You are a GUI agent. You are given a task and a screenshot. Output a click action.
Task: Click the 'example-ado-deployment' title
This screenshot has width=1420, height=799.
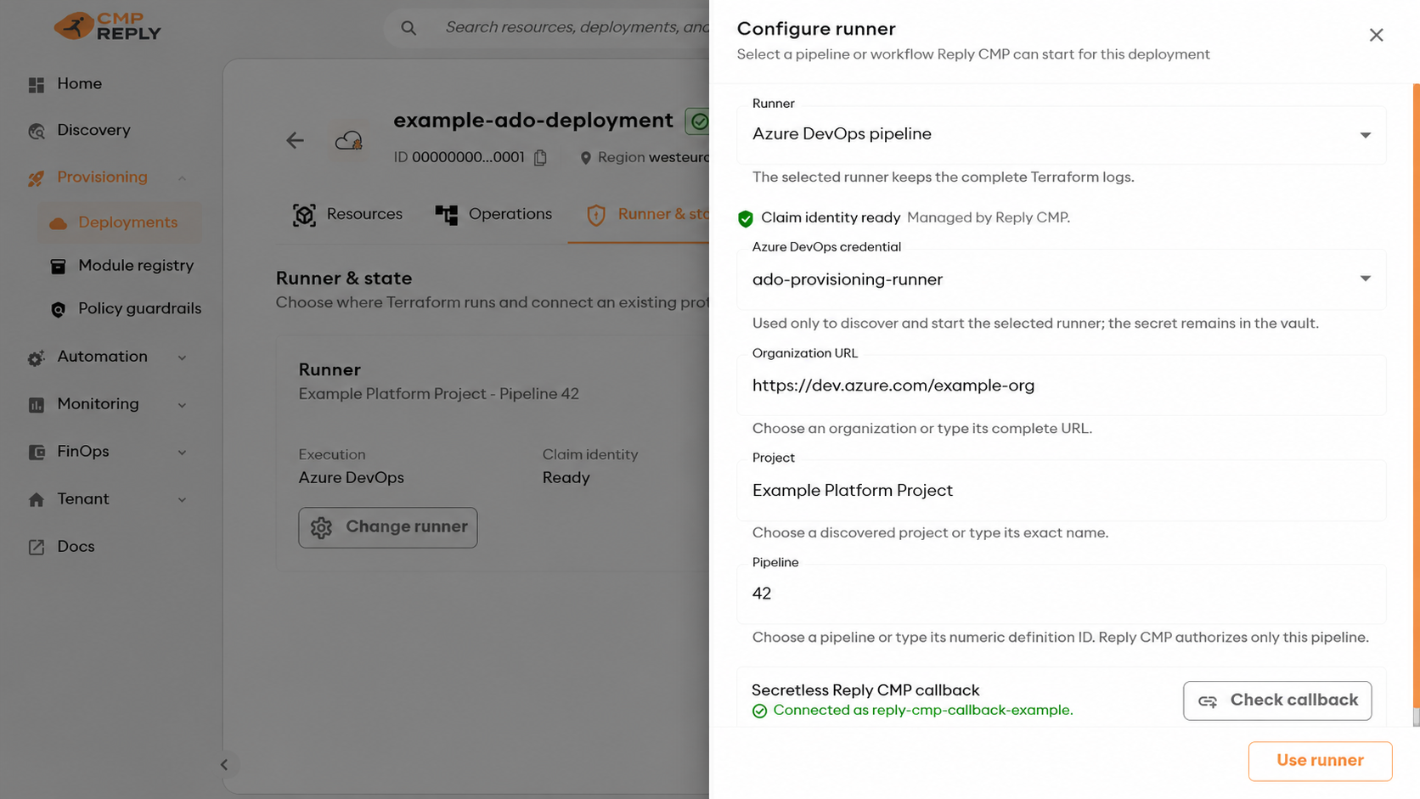click(x=533, y=121)
